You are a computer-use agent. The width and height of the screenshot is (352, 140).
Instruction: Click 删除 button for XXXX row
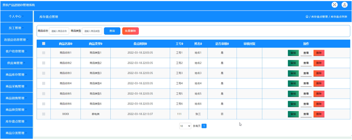pos(319,114)
